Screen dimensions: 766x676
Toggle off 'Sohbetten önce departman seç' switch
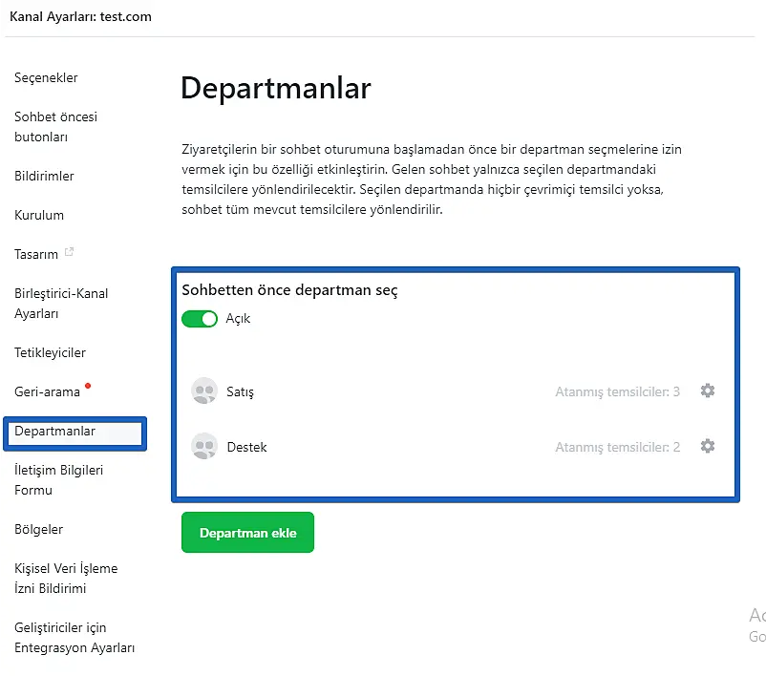[200, 319]
